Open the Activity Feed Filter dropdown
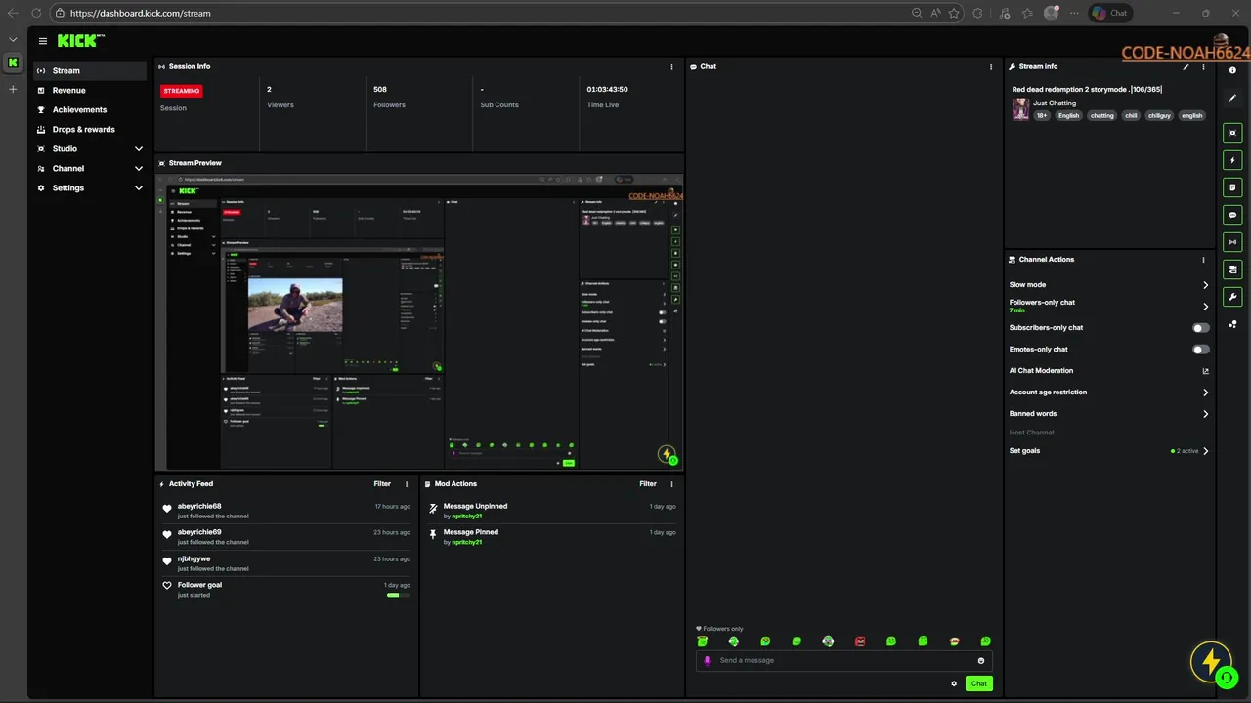 coord(382,484)
